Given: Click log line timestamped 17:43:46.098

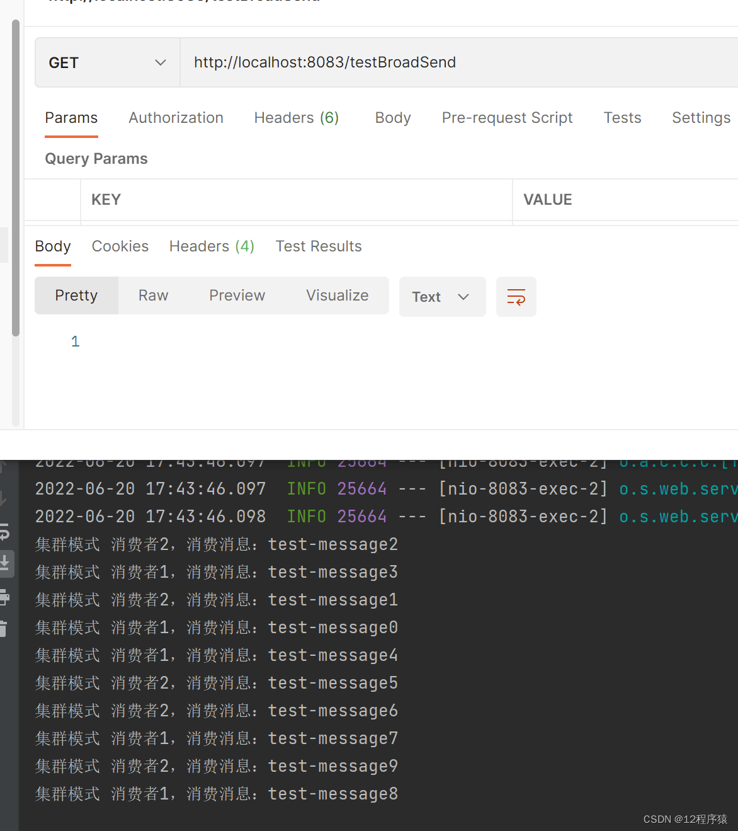Looking at the screenshot, I should coord(386,517).
